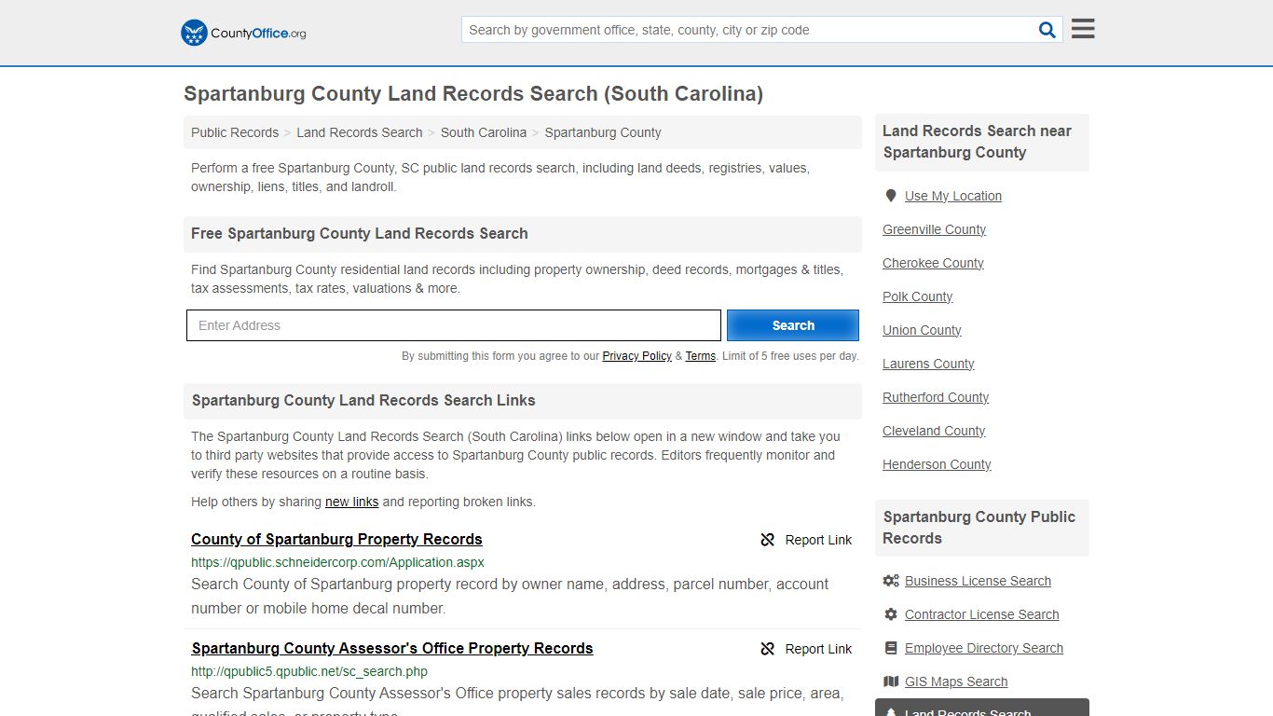Open Contractor License Search link
The width and height of the screenshot is (1273, 716).
click(x=981, y=614)
